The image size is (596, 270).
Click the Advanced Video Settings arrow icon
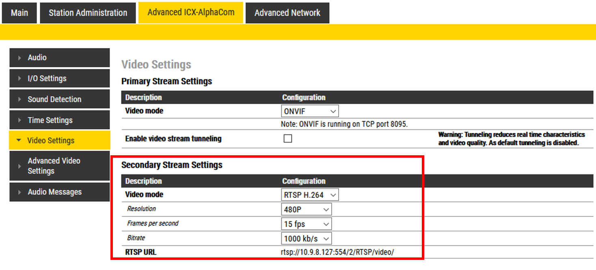pos(19,166)
